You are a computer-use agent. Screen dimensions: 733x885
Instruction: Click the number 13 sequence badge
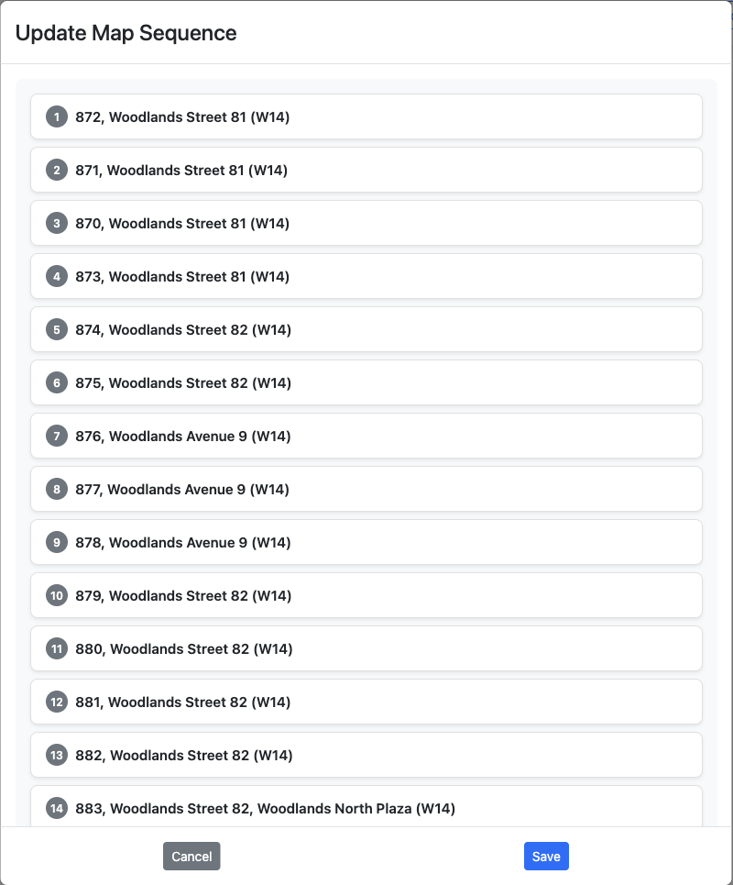pyautogui.click(x=57, y=755)
